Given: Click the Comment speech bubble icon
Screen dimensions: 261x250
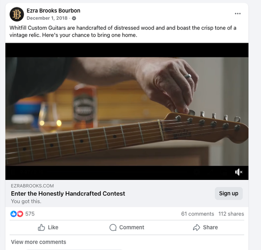Looking at the screenshot, I should 113,227.
